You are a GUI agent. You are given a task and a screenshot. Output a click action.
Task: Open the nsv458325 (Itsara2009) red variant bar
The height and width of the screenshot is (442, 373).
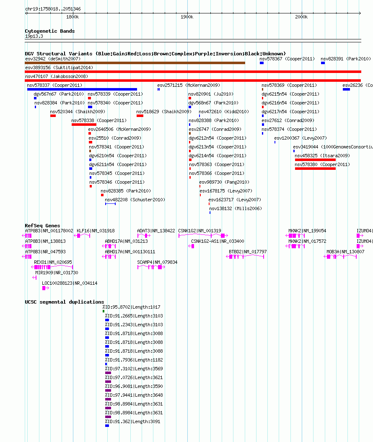pos(315,160)
